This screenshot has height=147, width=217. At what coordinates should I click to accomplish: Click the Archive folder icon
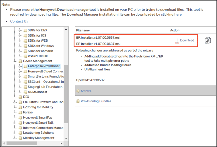[x=78, y=91]
